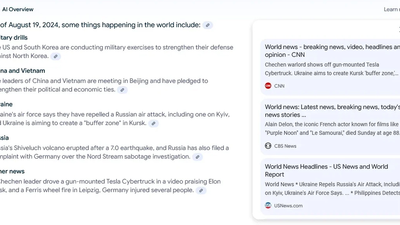Screen dimensions: 400x225
Task: Click the USNews.com logo icon
Action: (268, 206)
